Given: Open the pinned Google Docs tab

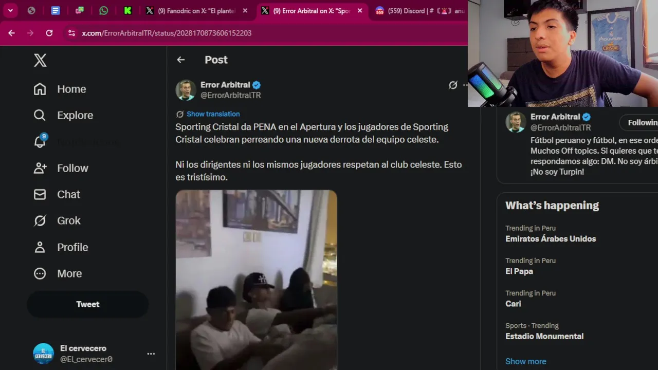Looking at the screenshot, I should (56, 11).
